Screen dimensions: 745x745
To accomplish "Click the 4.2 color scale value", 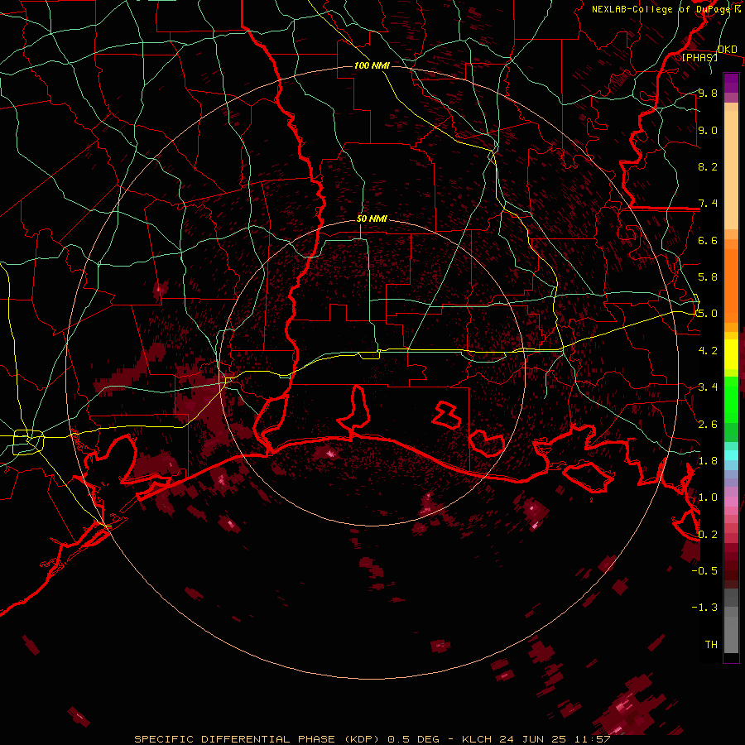I will [x=708, y=350].
